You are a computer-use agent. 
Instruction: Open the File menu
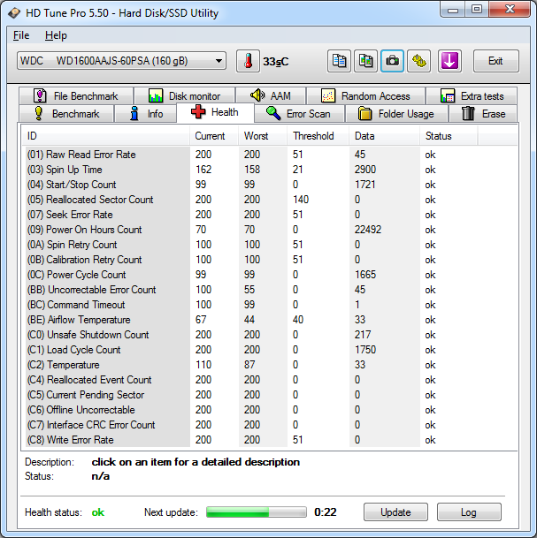coord(21,35)
